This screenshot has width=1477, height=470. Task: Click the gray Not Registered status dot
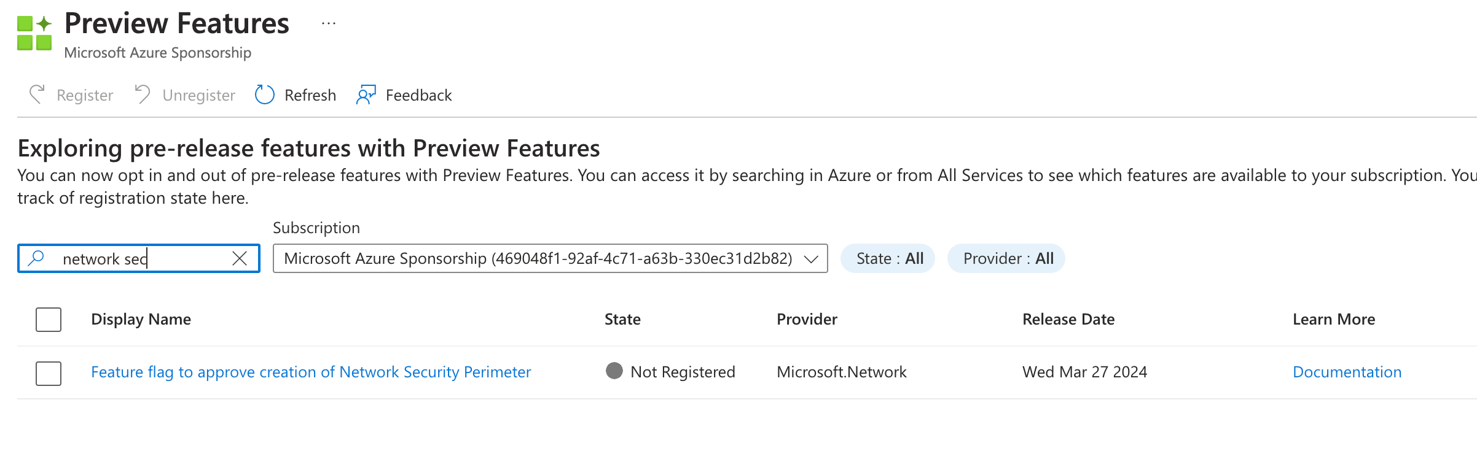click(614, 371)
